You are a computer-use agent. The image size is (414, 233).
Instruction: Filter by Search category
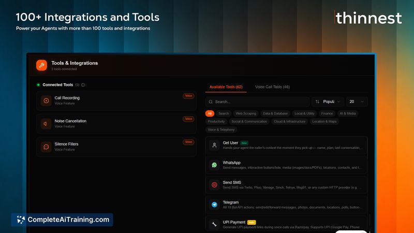pyautogui.click(x=224, y=113)
